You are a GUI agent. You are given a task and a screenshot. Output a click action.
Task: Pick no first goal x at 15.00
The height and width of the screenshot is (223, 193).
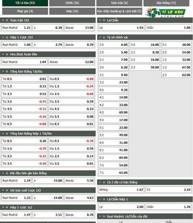[x=48, y=181]
